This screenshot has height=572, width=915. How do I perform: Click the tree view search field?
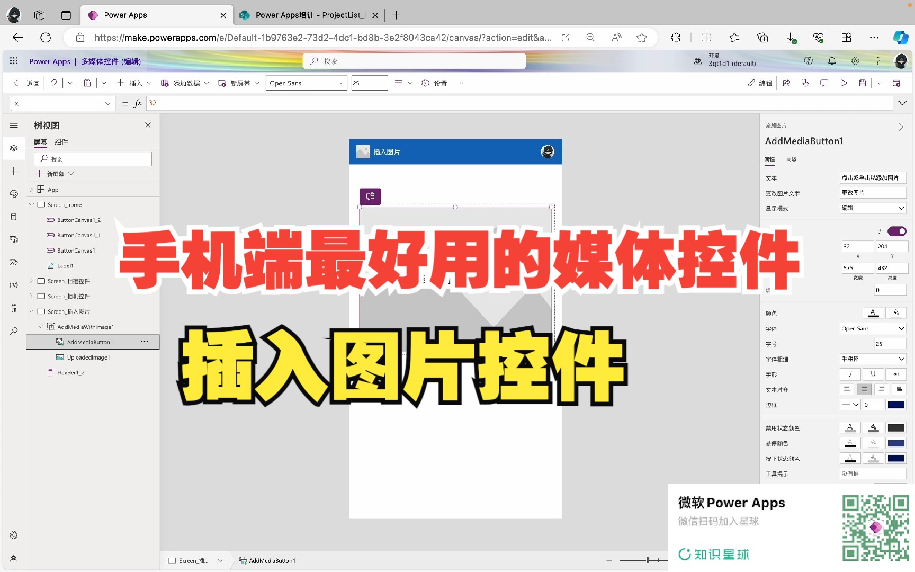(x=93, y=158)
